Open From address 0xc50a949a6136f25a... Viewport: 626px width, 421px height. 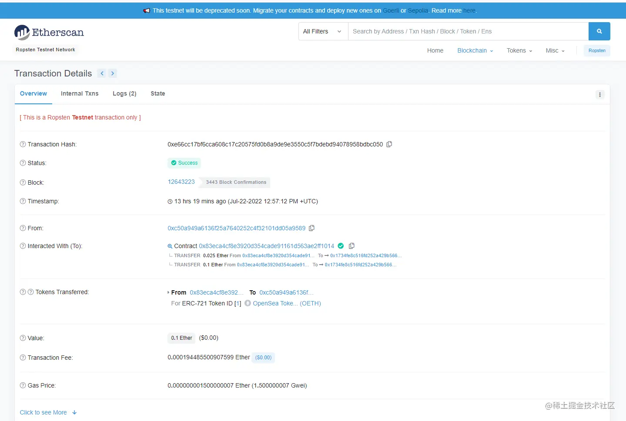[237, 228]
